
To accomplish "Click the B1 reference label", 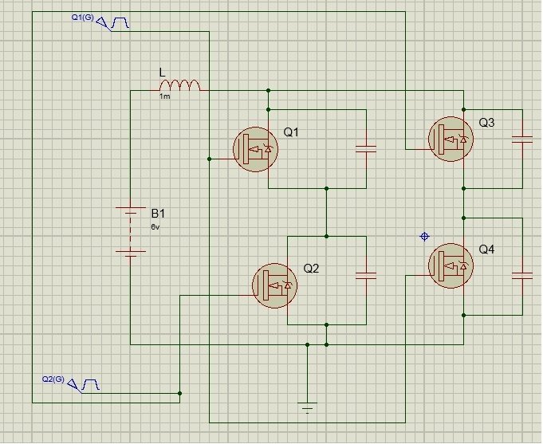I will [x=158, y=214].
